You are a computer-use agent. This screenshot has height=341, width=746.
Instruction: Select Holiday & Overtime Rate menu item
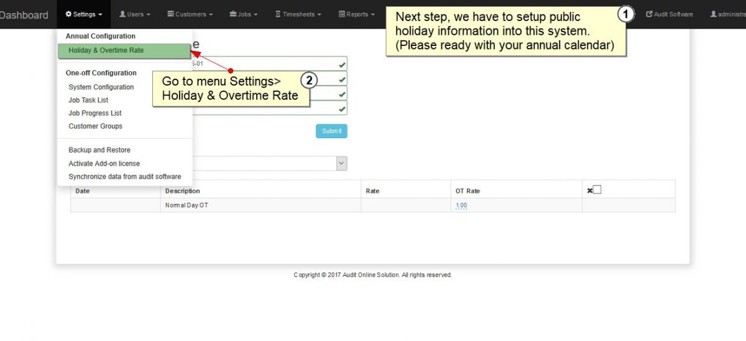(106, 50)
